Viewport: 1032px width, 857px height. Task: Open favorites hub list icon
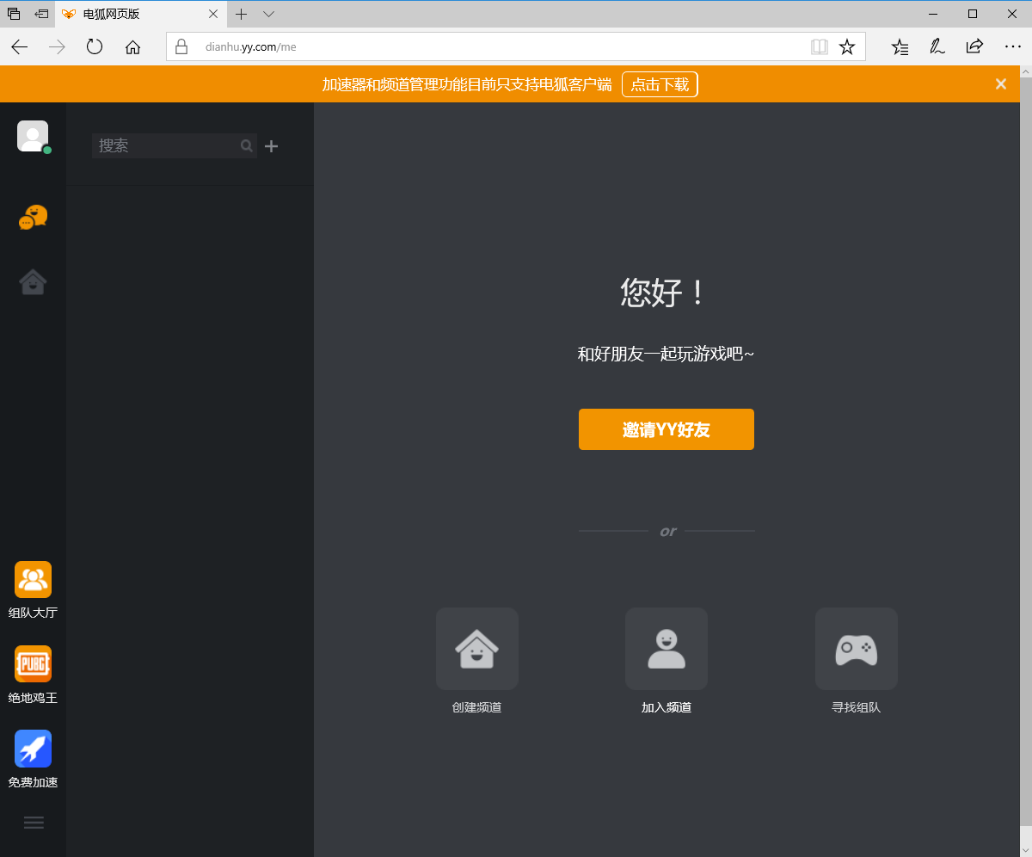[x=900, y=47]
